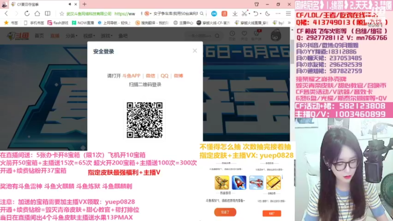This screenshot has height=221, width=393.
Task: Show more bookmarks with the double chevron
Action: (289, 23)
